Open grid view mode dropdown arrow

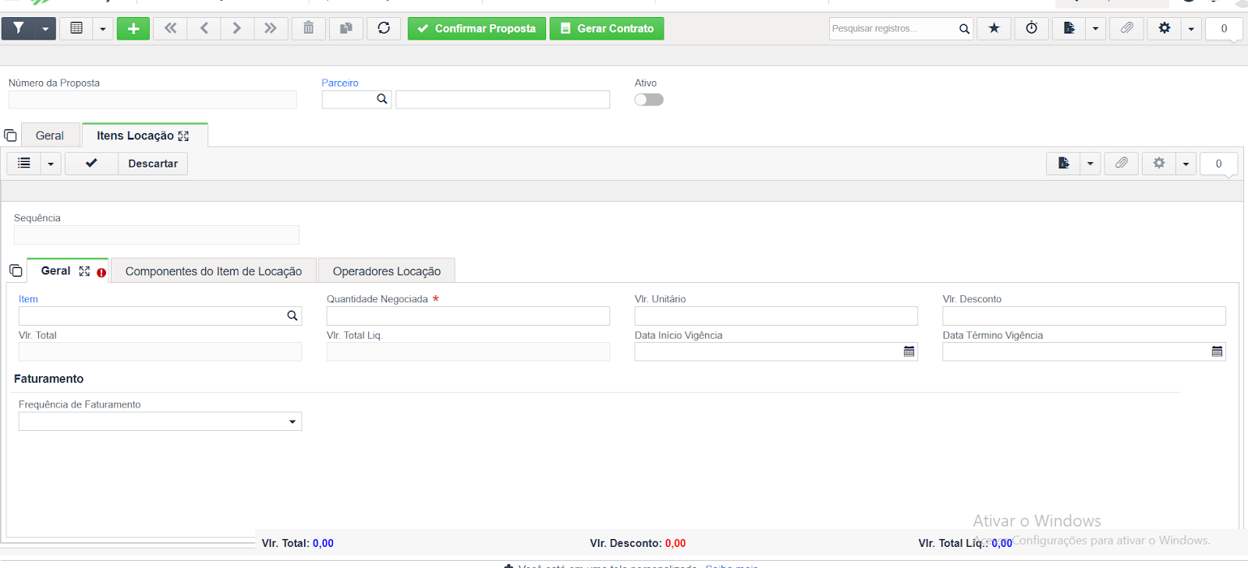pyautogui.click(x=103, y=29)
